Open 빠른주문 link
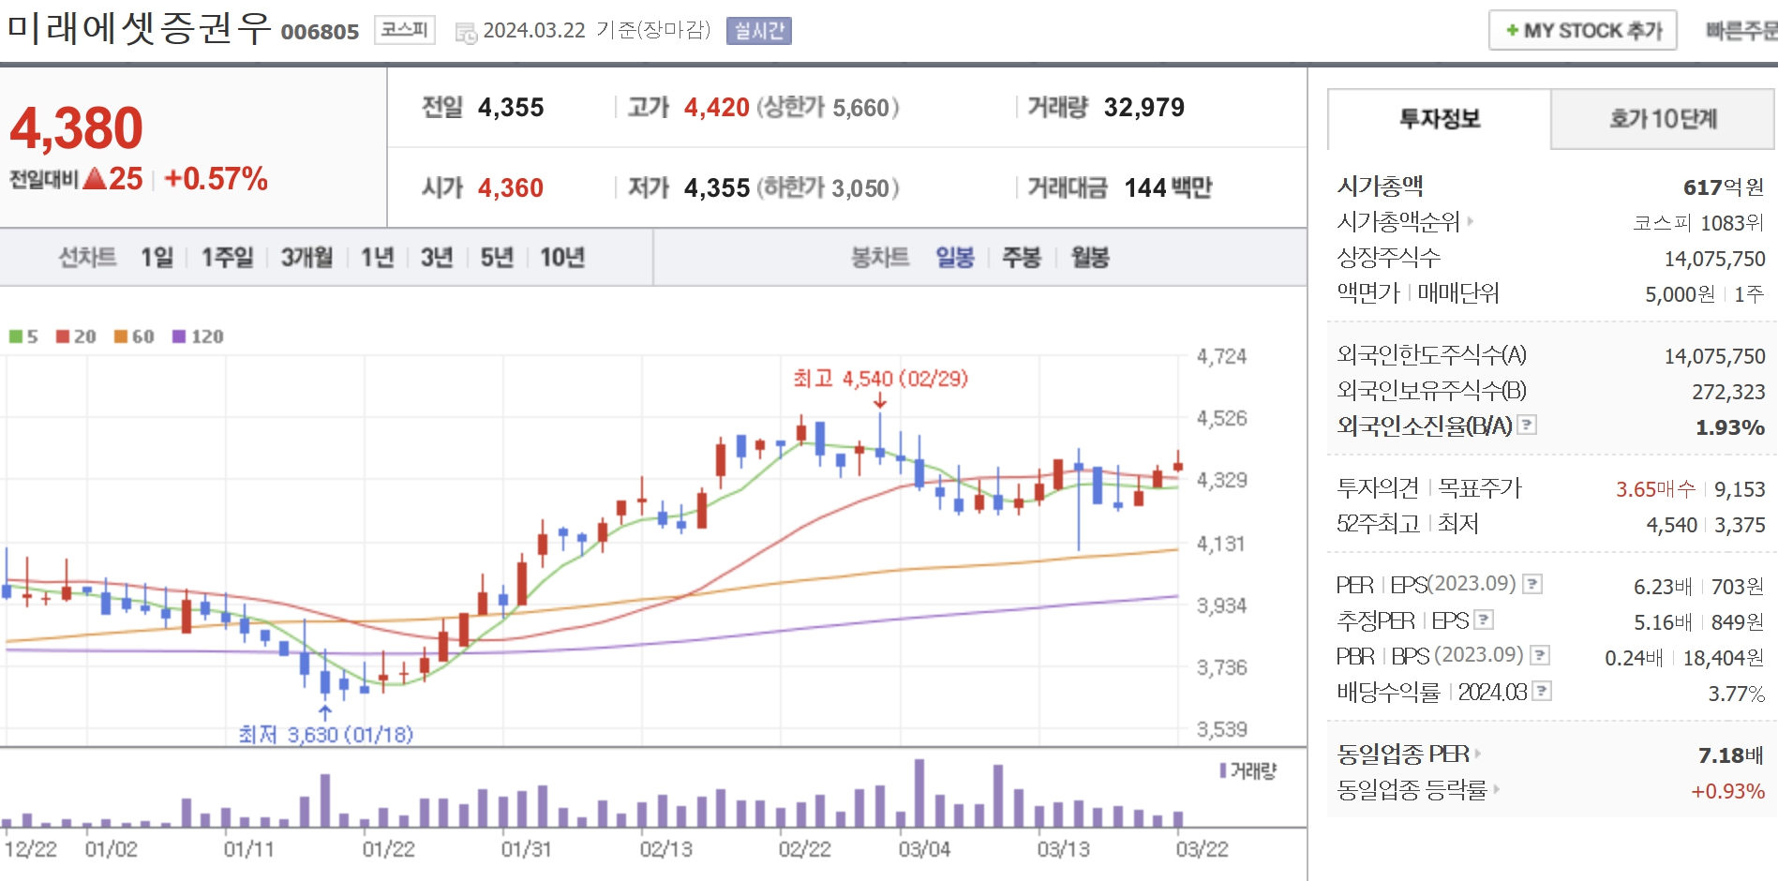Image resolution: width=1778 pixels, height=881 pixels. (1741, 31)
